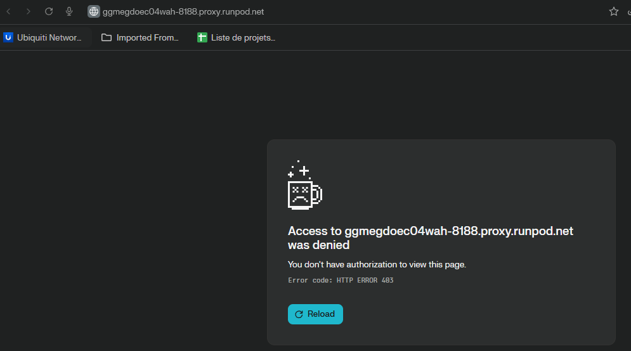Click the partially visible icon right of star
This screenshot has width=631, height=351.
pos(628,11)
